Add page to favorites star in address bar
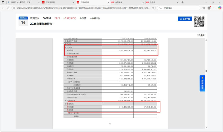This screenshot has height=132, width=223. tap(153, 8)
